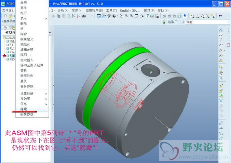Open the 应用程序(P) menu
The height and width of the screenshot is (163, 231).
point(94,11)
